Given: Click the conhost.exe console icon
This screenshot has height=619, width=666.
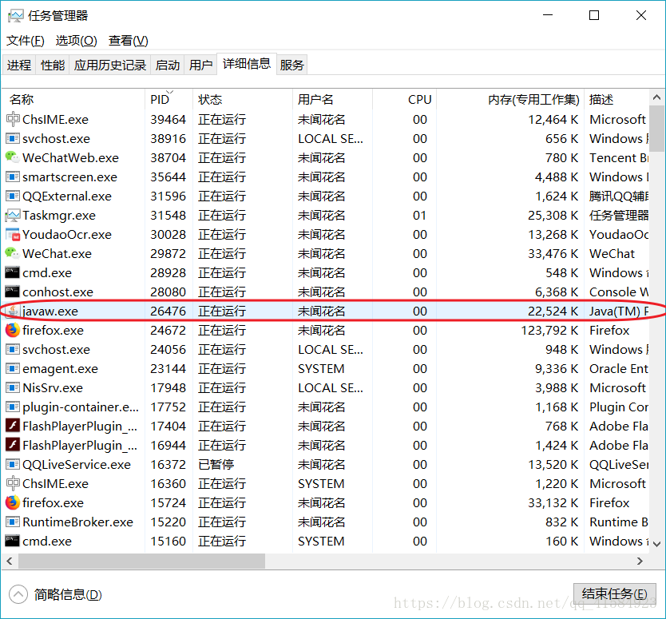Looking at the screenshot, I should pyautogui.click(x=12, y=292).
